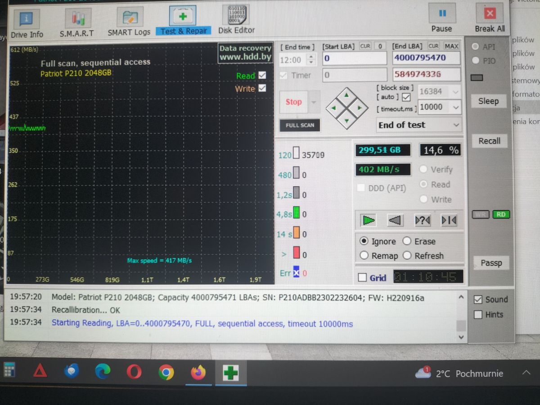
Task: Click the butterfly seek ▶|◀ icon
Action: pos(449,220)
